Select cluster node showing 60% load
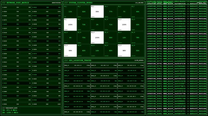This screenshot has width=208, height=116. 84,51
